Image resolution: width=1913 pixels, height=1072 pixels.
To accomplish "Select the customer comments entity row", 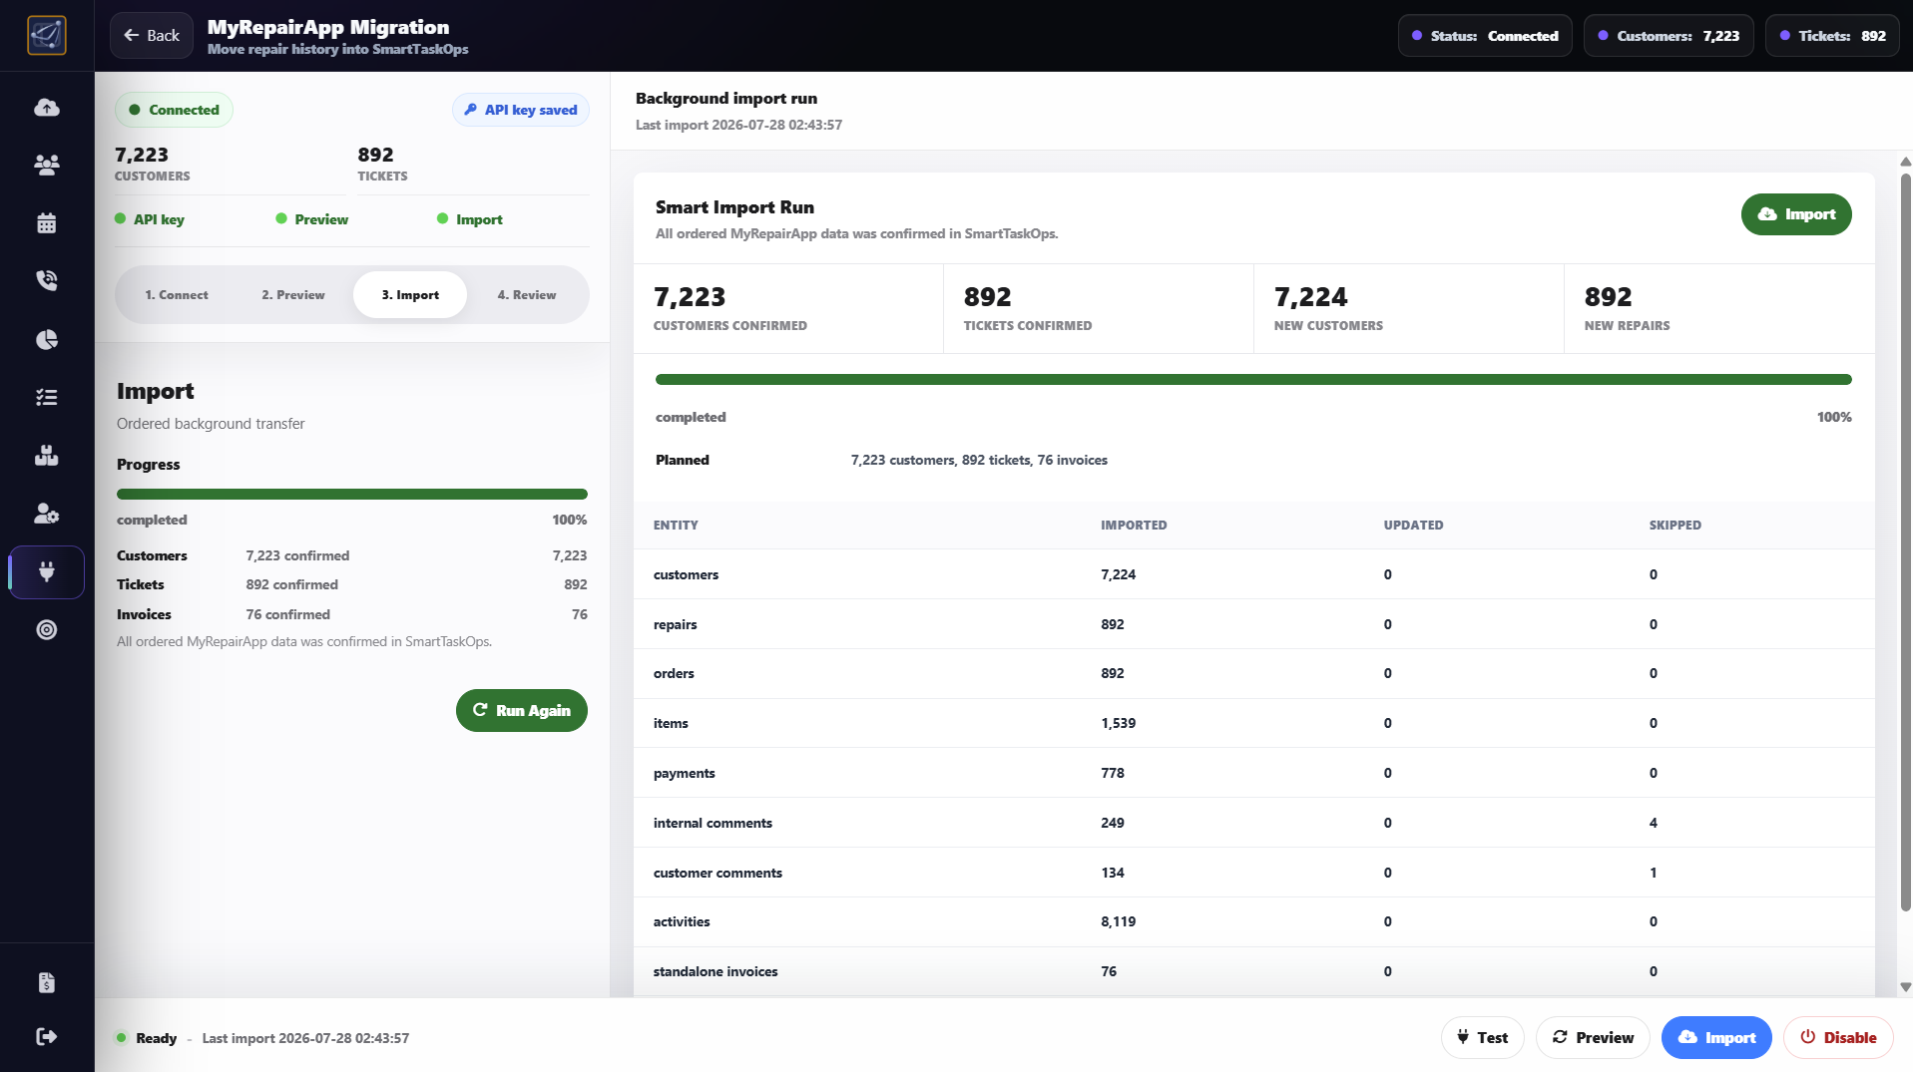I will coord(1253,873).
